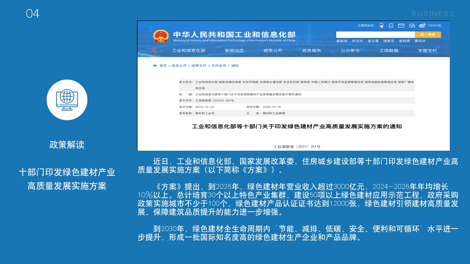Viewport: 470px width, 264px height.
Task: Click the RSS订阅 link
Action: tap(434, 26)
